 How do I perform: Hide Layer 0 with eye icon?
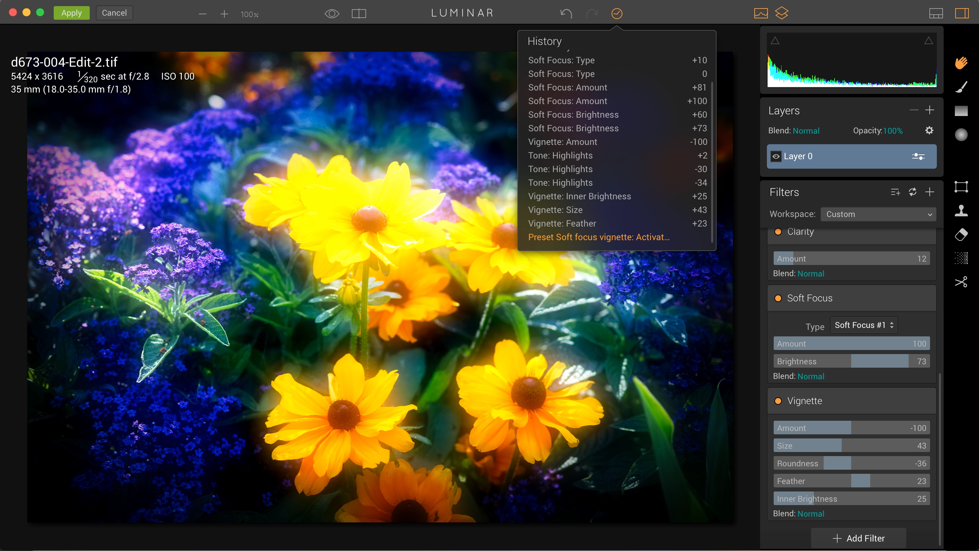tap(776, 156)
